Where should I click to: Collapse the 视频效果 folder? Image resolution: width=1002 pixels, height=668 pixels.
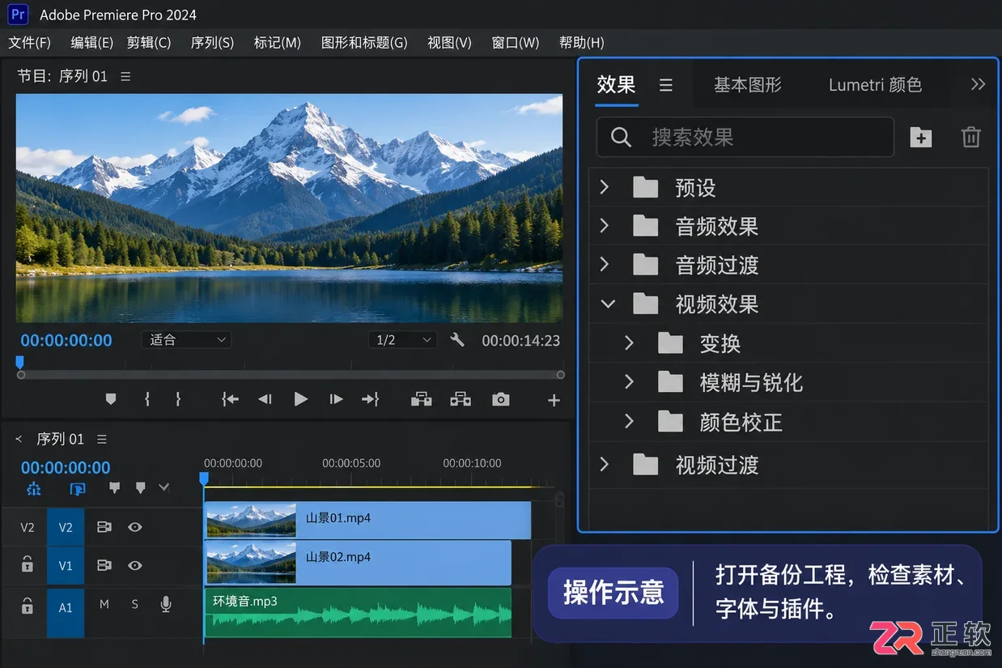pos(607,304)
